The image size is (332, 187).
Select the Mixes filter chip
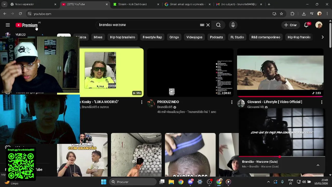[98, 37]
